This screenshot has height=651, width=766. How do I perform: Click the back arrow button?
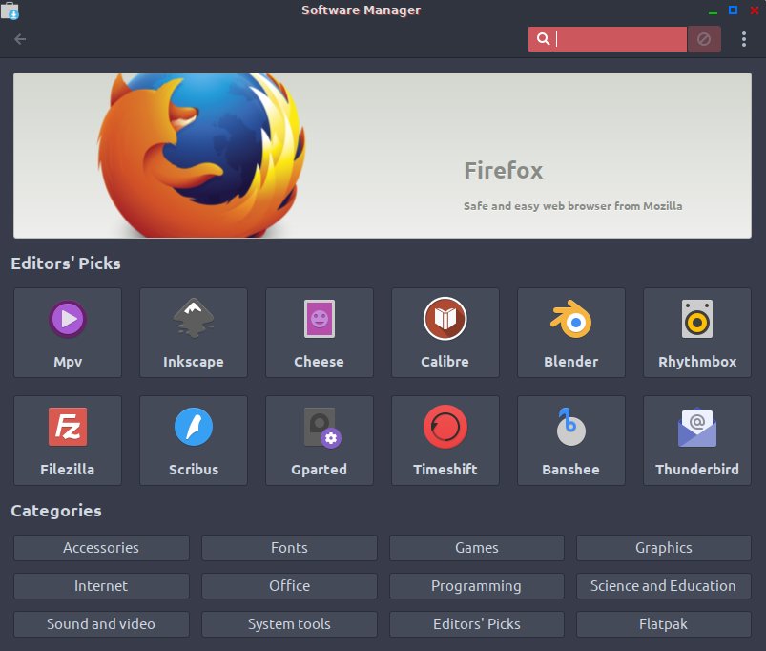pyautogui.click(x=20, y=39)
